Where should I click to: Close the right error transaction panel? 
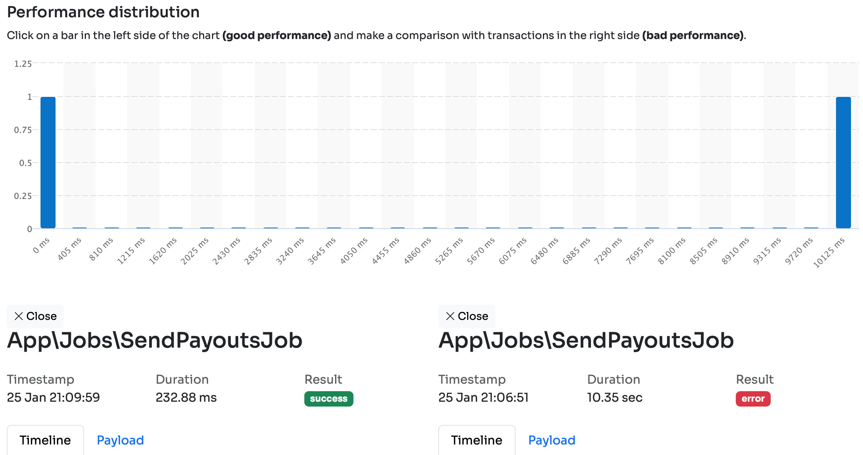[x=467, y=316]
